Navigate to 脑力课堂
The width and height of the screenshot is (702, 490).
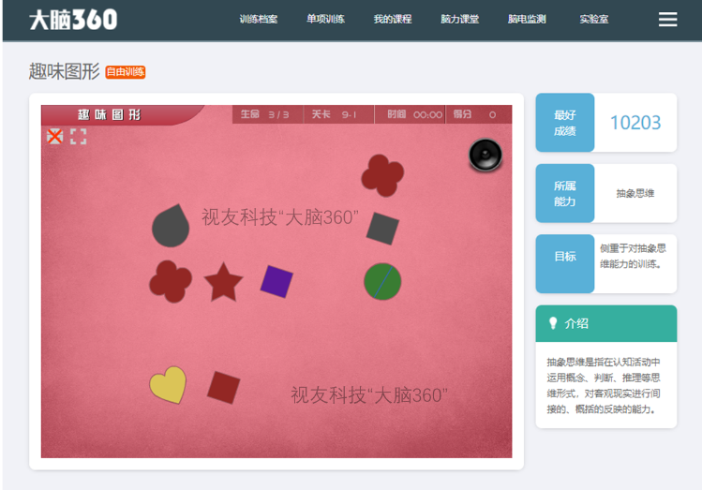459,20
